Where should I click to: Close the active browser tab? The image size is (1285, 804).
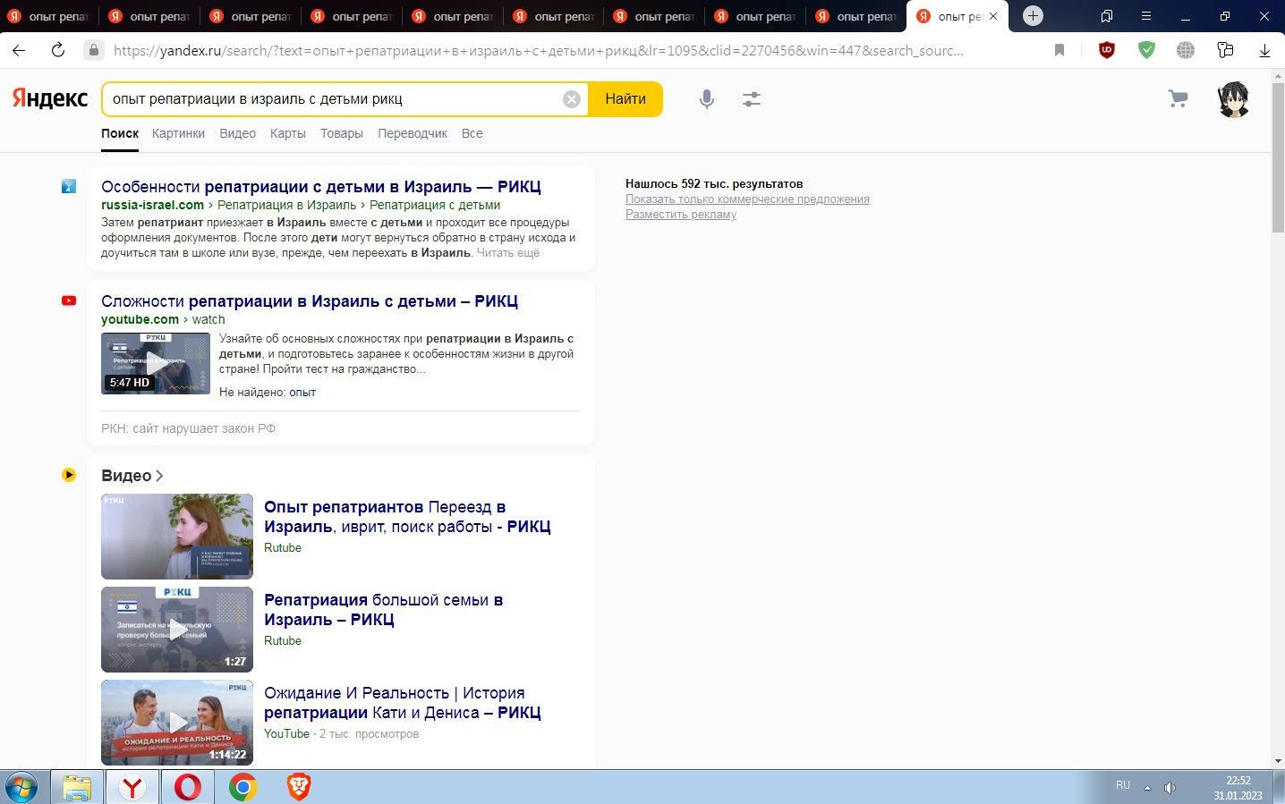click(x=993, y=16)
